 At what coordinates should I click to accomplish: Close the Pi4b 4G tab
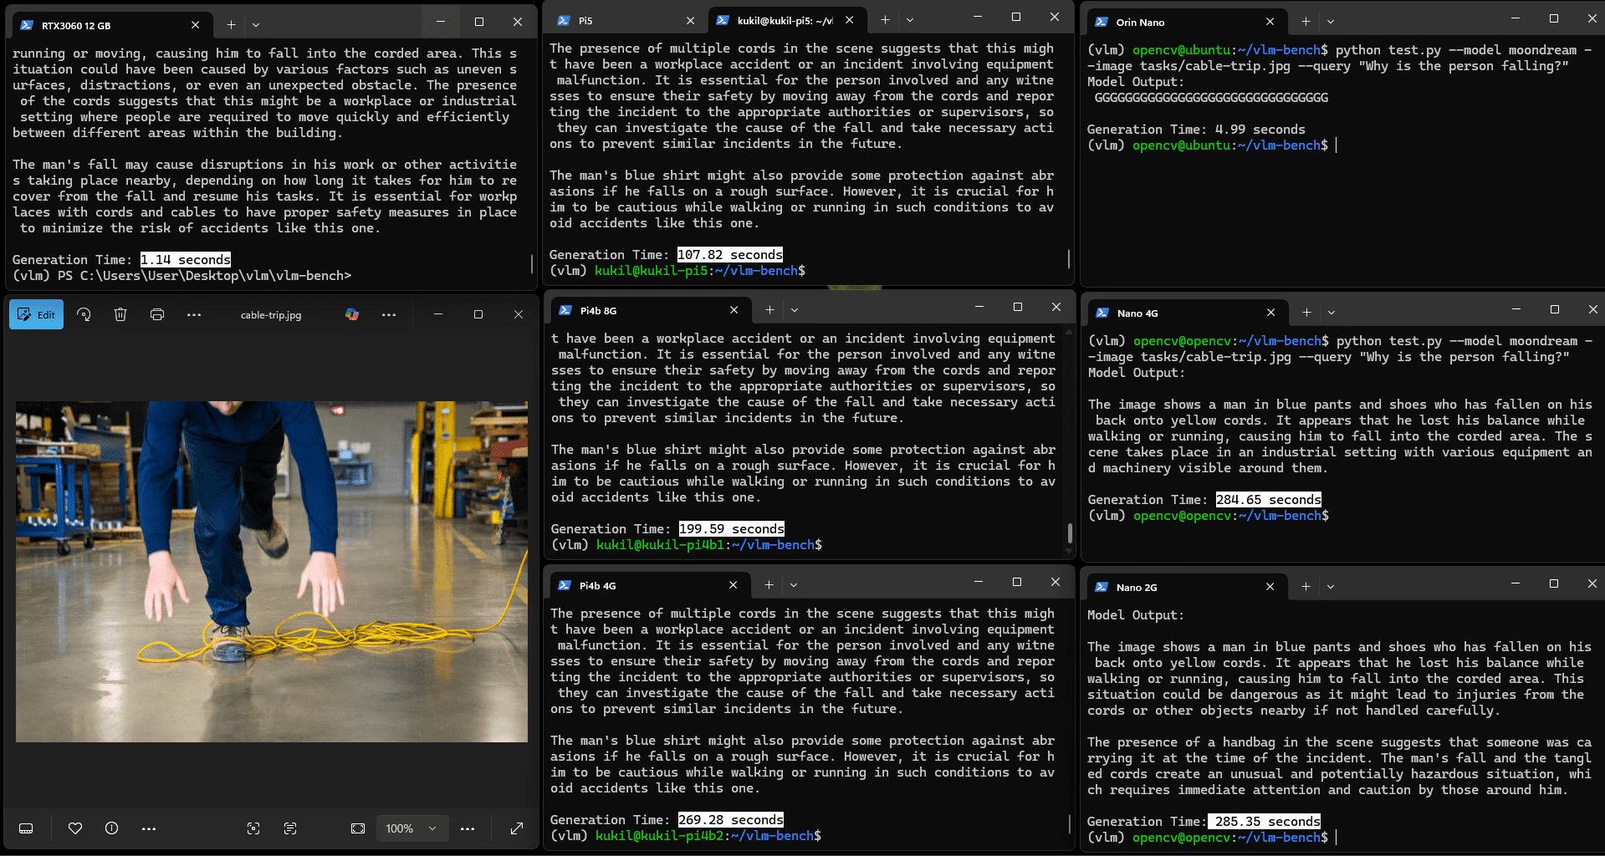pyautogui.click(x=733, y=585)
